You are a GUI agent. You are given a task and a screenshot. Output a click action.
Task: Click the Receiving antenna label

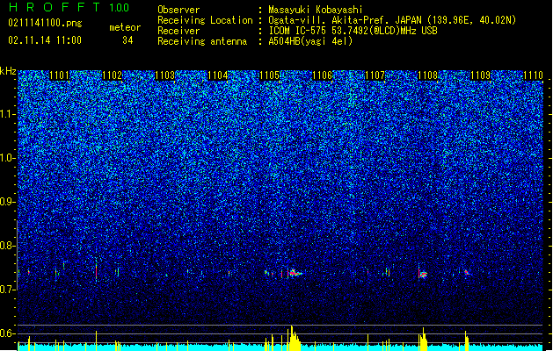(x=202, y=41)
